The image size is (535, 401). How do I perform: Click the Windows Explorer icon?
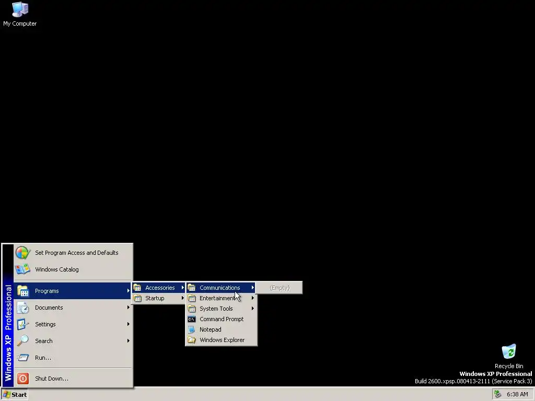pyautogui.click(x=192, y=340)
